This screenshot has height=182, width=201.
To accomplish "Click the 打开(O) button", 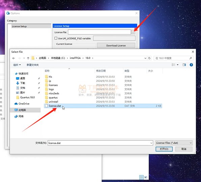I will [x=164, y=149].
